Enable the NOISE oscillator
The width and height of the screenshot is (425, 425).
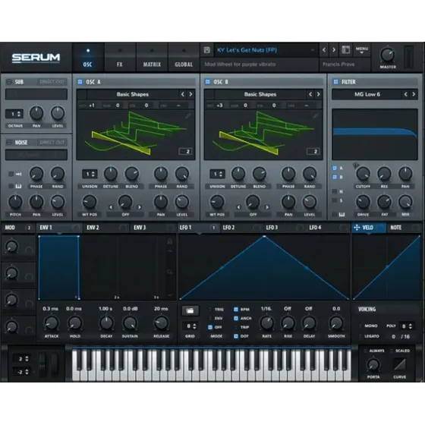(x=9, y=143)
